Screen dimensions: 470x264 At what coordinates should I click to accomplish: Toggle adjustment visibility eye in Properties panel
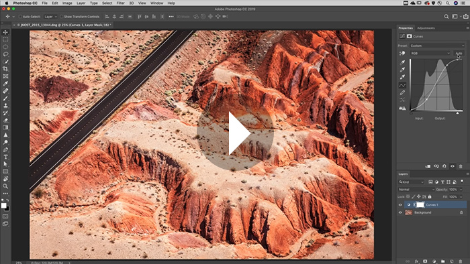pyautogui.click(x=453, y=166)
